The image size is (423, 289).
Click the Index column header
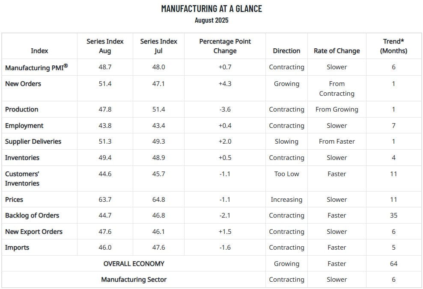point(39,50)
